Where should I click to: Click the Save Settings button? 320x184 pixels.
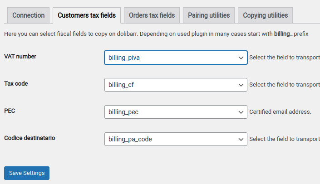27,173
